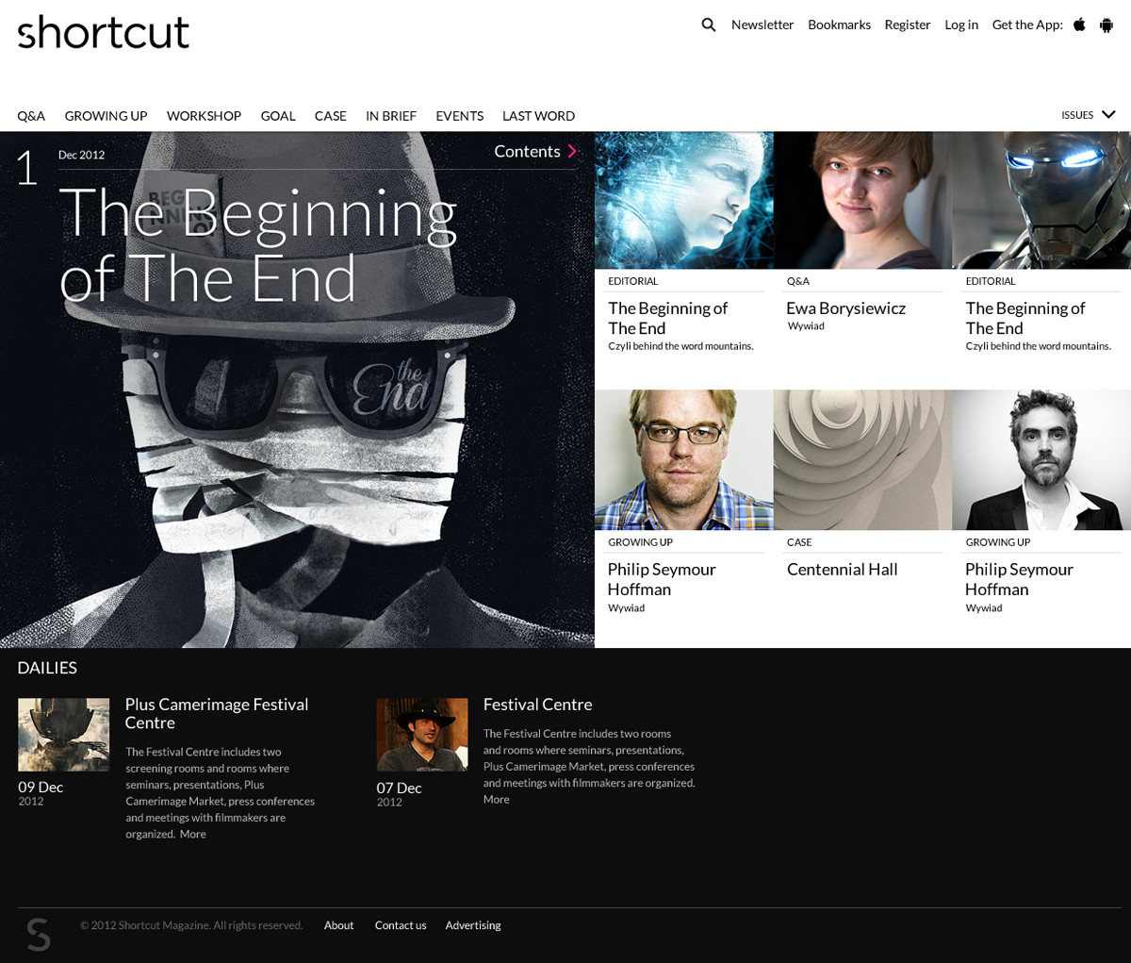Screen dimensions: 1131x963
Task: Open the Last Word section
Action: tap(538, 116)
